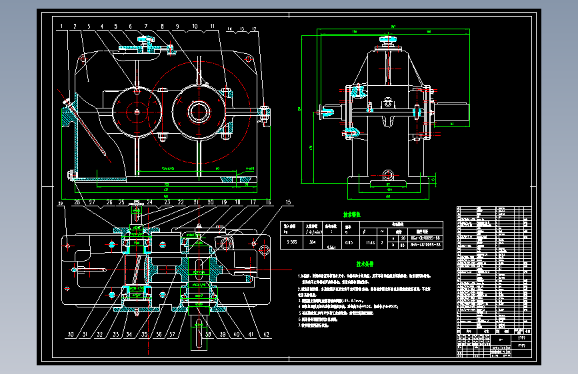Click part callout number 39 at bottom
578x374 pixels.
click(223, 335)
